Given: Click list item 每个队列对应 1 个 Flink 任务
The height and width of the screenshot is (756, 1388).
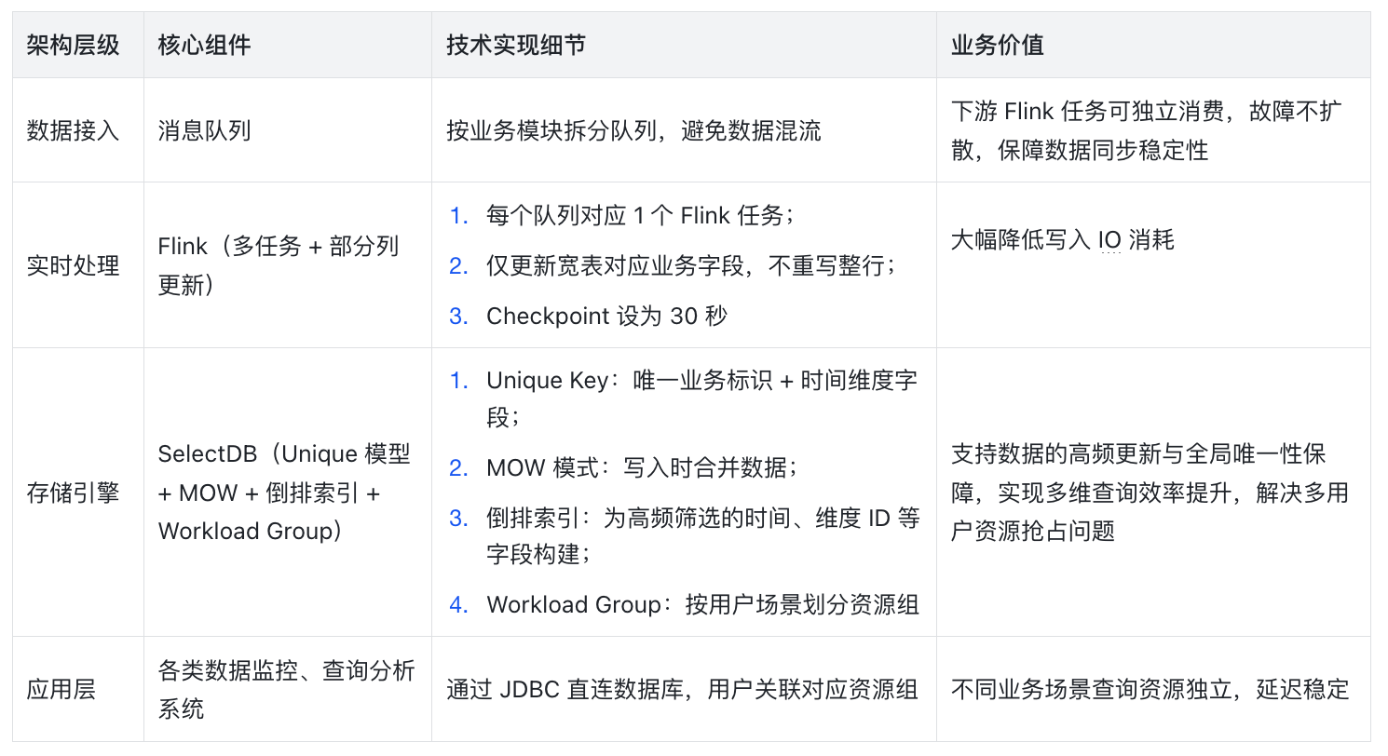Looking at the screenshot, I should pos(639,216).
